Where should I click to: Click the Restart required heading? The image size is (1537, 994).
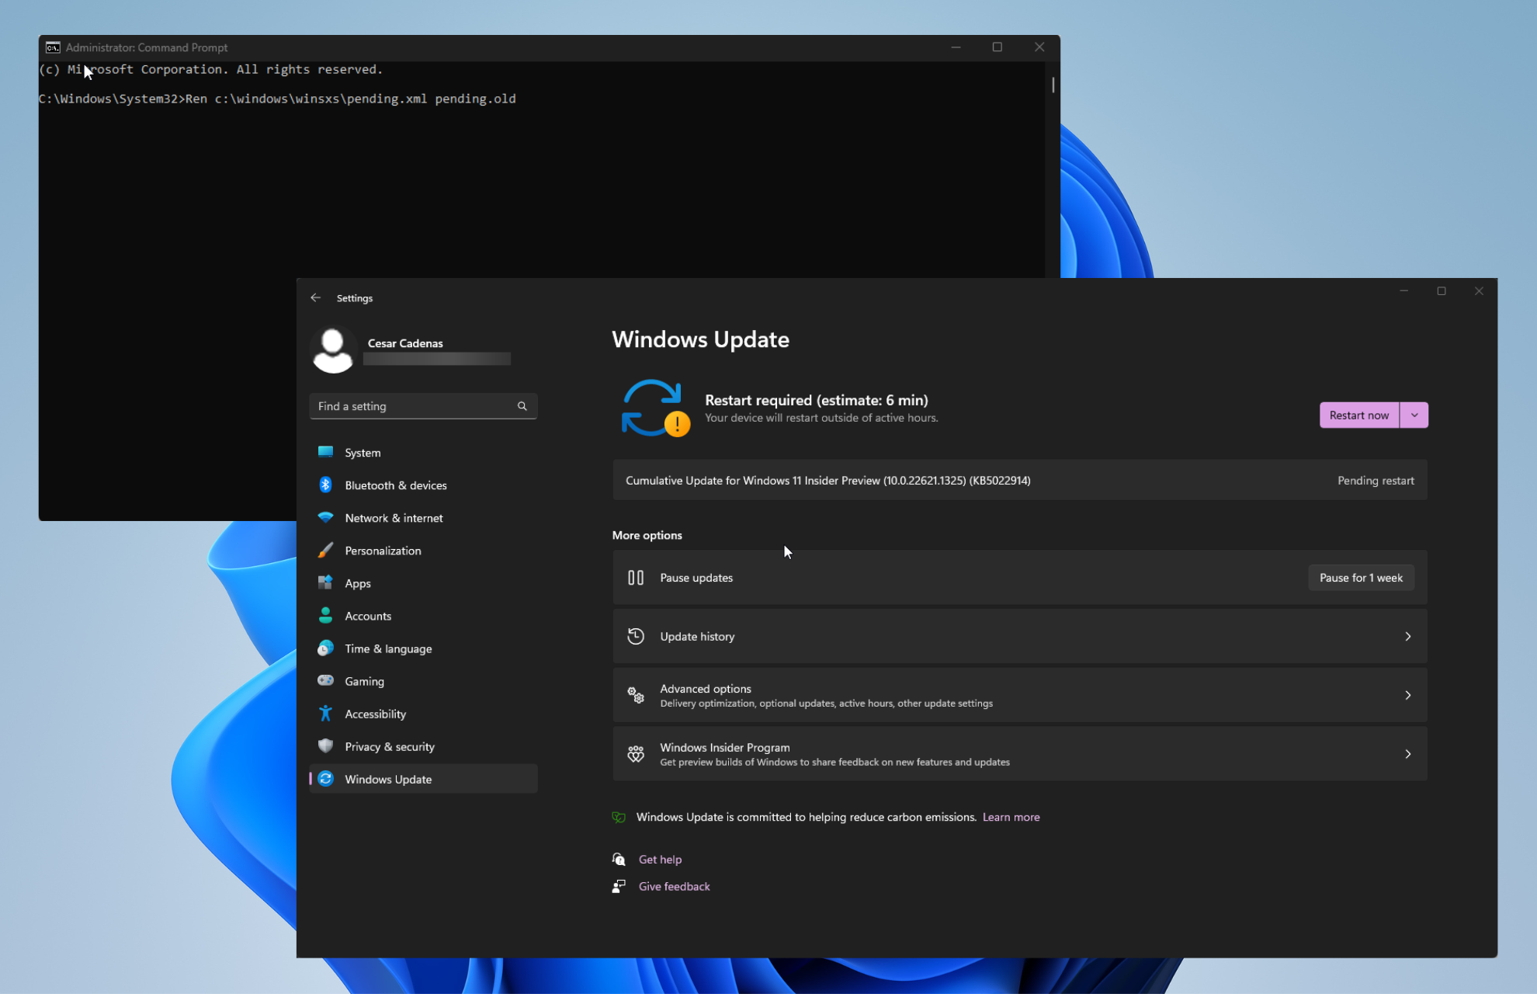pos(816,399)
